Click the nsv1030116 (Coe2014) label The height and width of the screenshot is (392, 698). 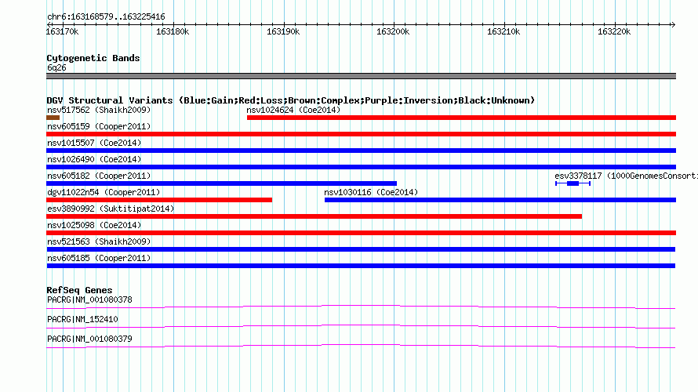pyautogui.click(x=371, y=192)
